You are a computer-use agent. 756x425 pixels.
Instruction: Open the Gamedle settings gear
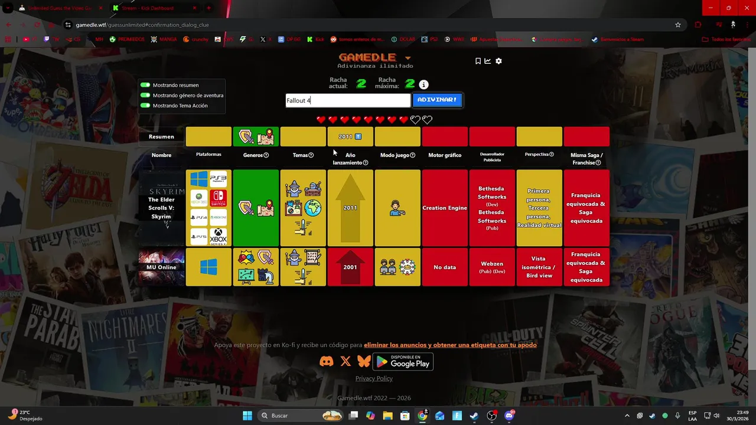point(498,61)
